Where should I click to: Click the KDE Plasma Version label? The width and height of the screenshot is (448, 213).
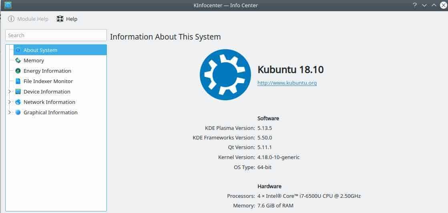click(230, 128)
